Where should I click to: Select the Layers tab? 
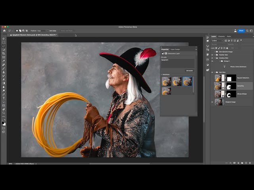point(214,36)
